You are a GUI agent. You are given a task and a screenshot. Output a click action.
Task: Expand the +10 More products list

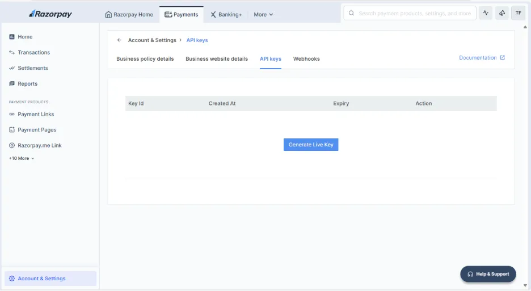pos(22,158)
